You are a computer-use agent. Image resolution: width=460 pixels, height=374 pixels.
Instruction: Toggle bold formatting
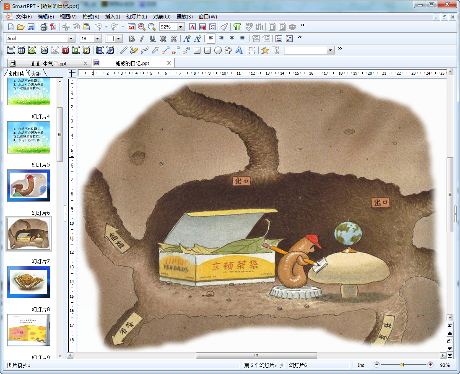[x=132, y=39]
